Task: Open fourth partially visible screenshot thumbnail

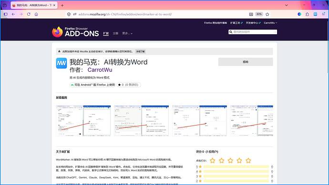Action: 252,121
